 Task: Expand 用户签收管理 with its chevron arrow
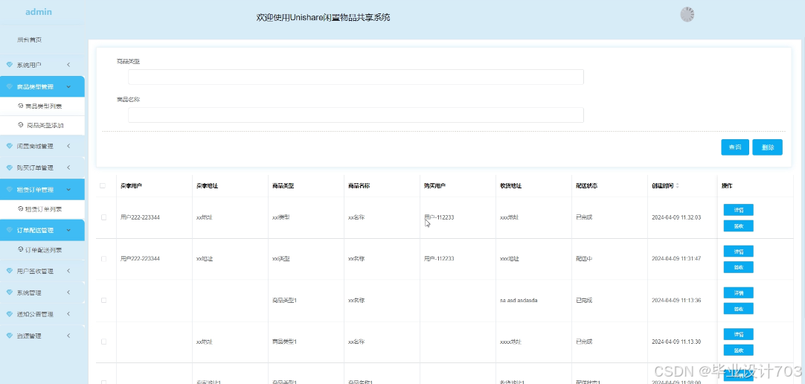click(68, 271)
